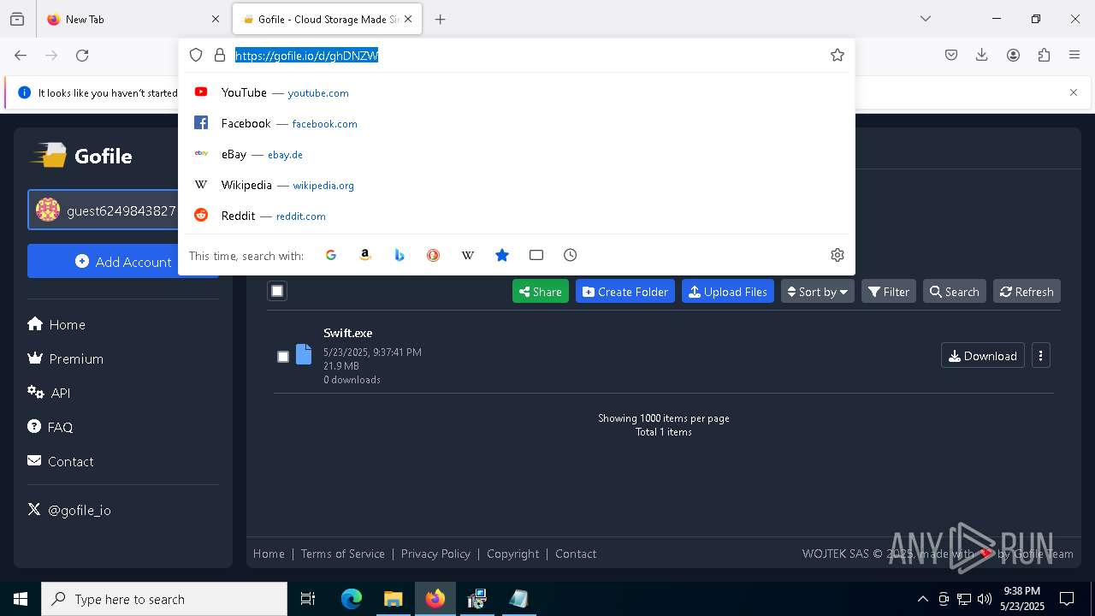Image resolution: width=1095 pixels, height=616 pixels.
Task: Click the green Share button
Action: point(541,292)
